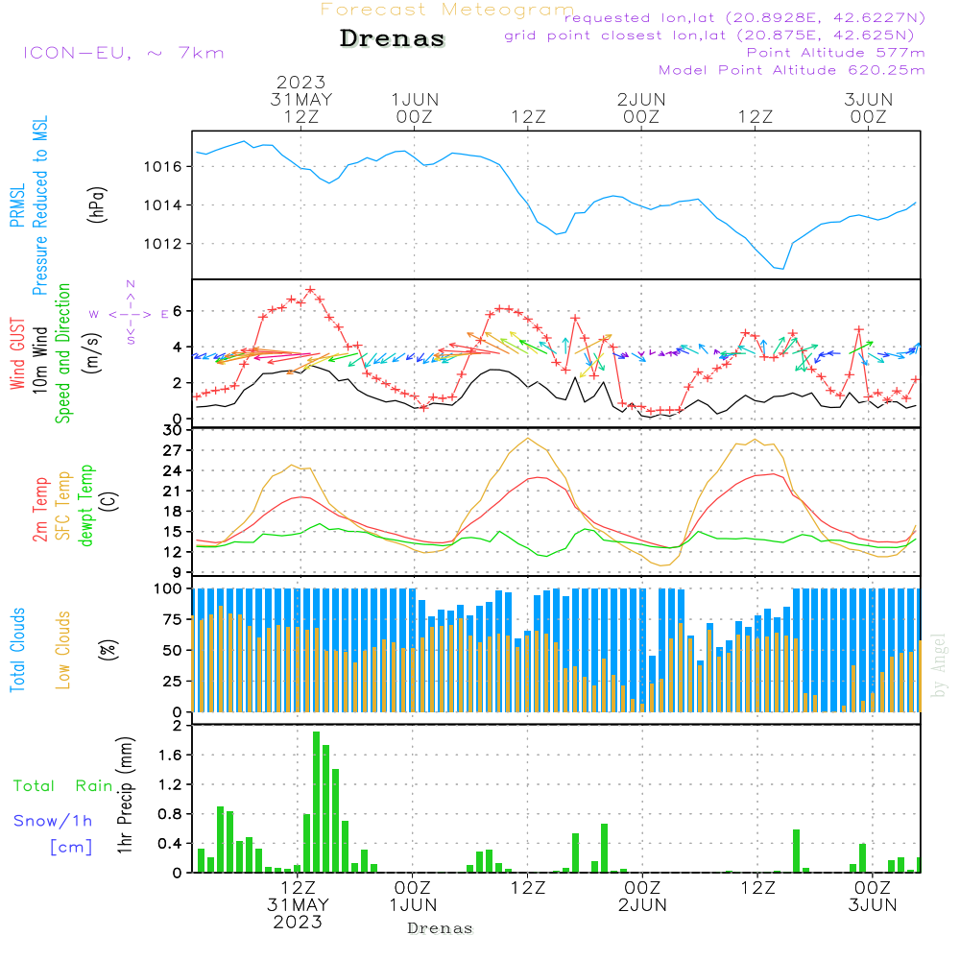Click the tallest rain bar near 1.9 mm

click(316, 802)
